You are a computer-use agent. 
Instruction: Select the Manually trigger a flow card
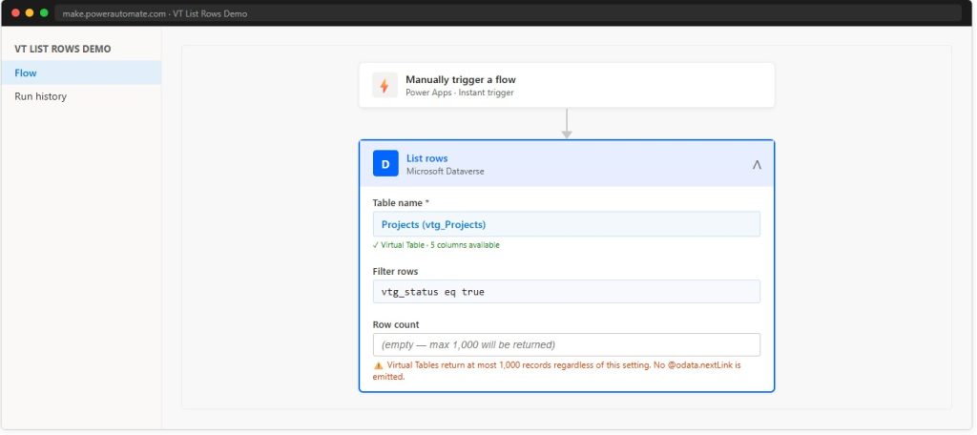(567, 86)
